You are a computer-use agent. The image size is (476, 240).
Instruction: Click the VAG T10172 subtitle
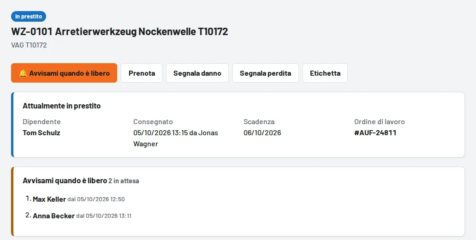click(x=29, y=45)
